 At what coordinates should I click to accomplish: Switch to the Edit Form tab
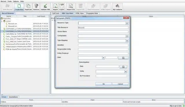tap(56, 14)
